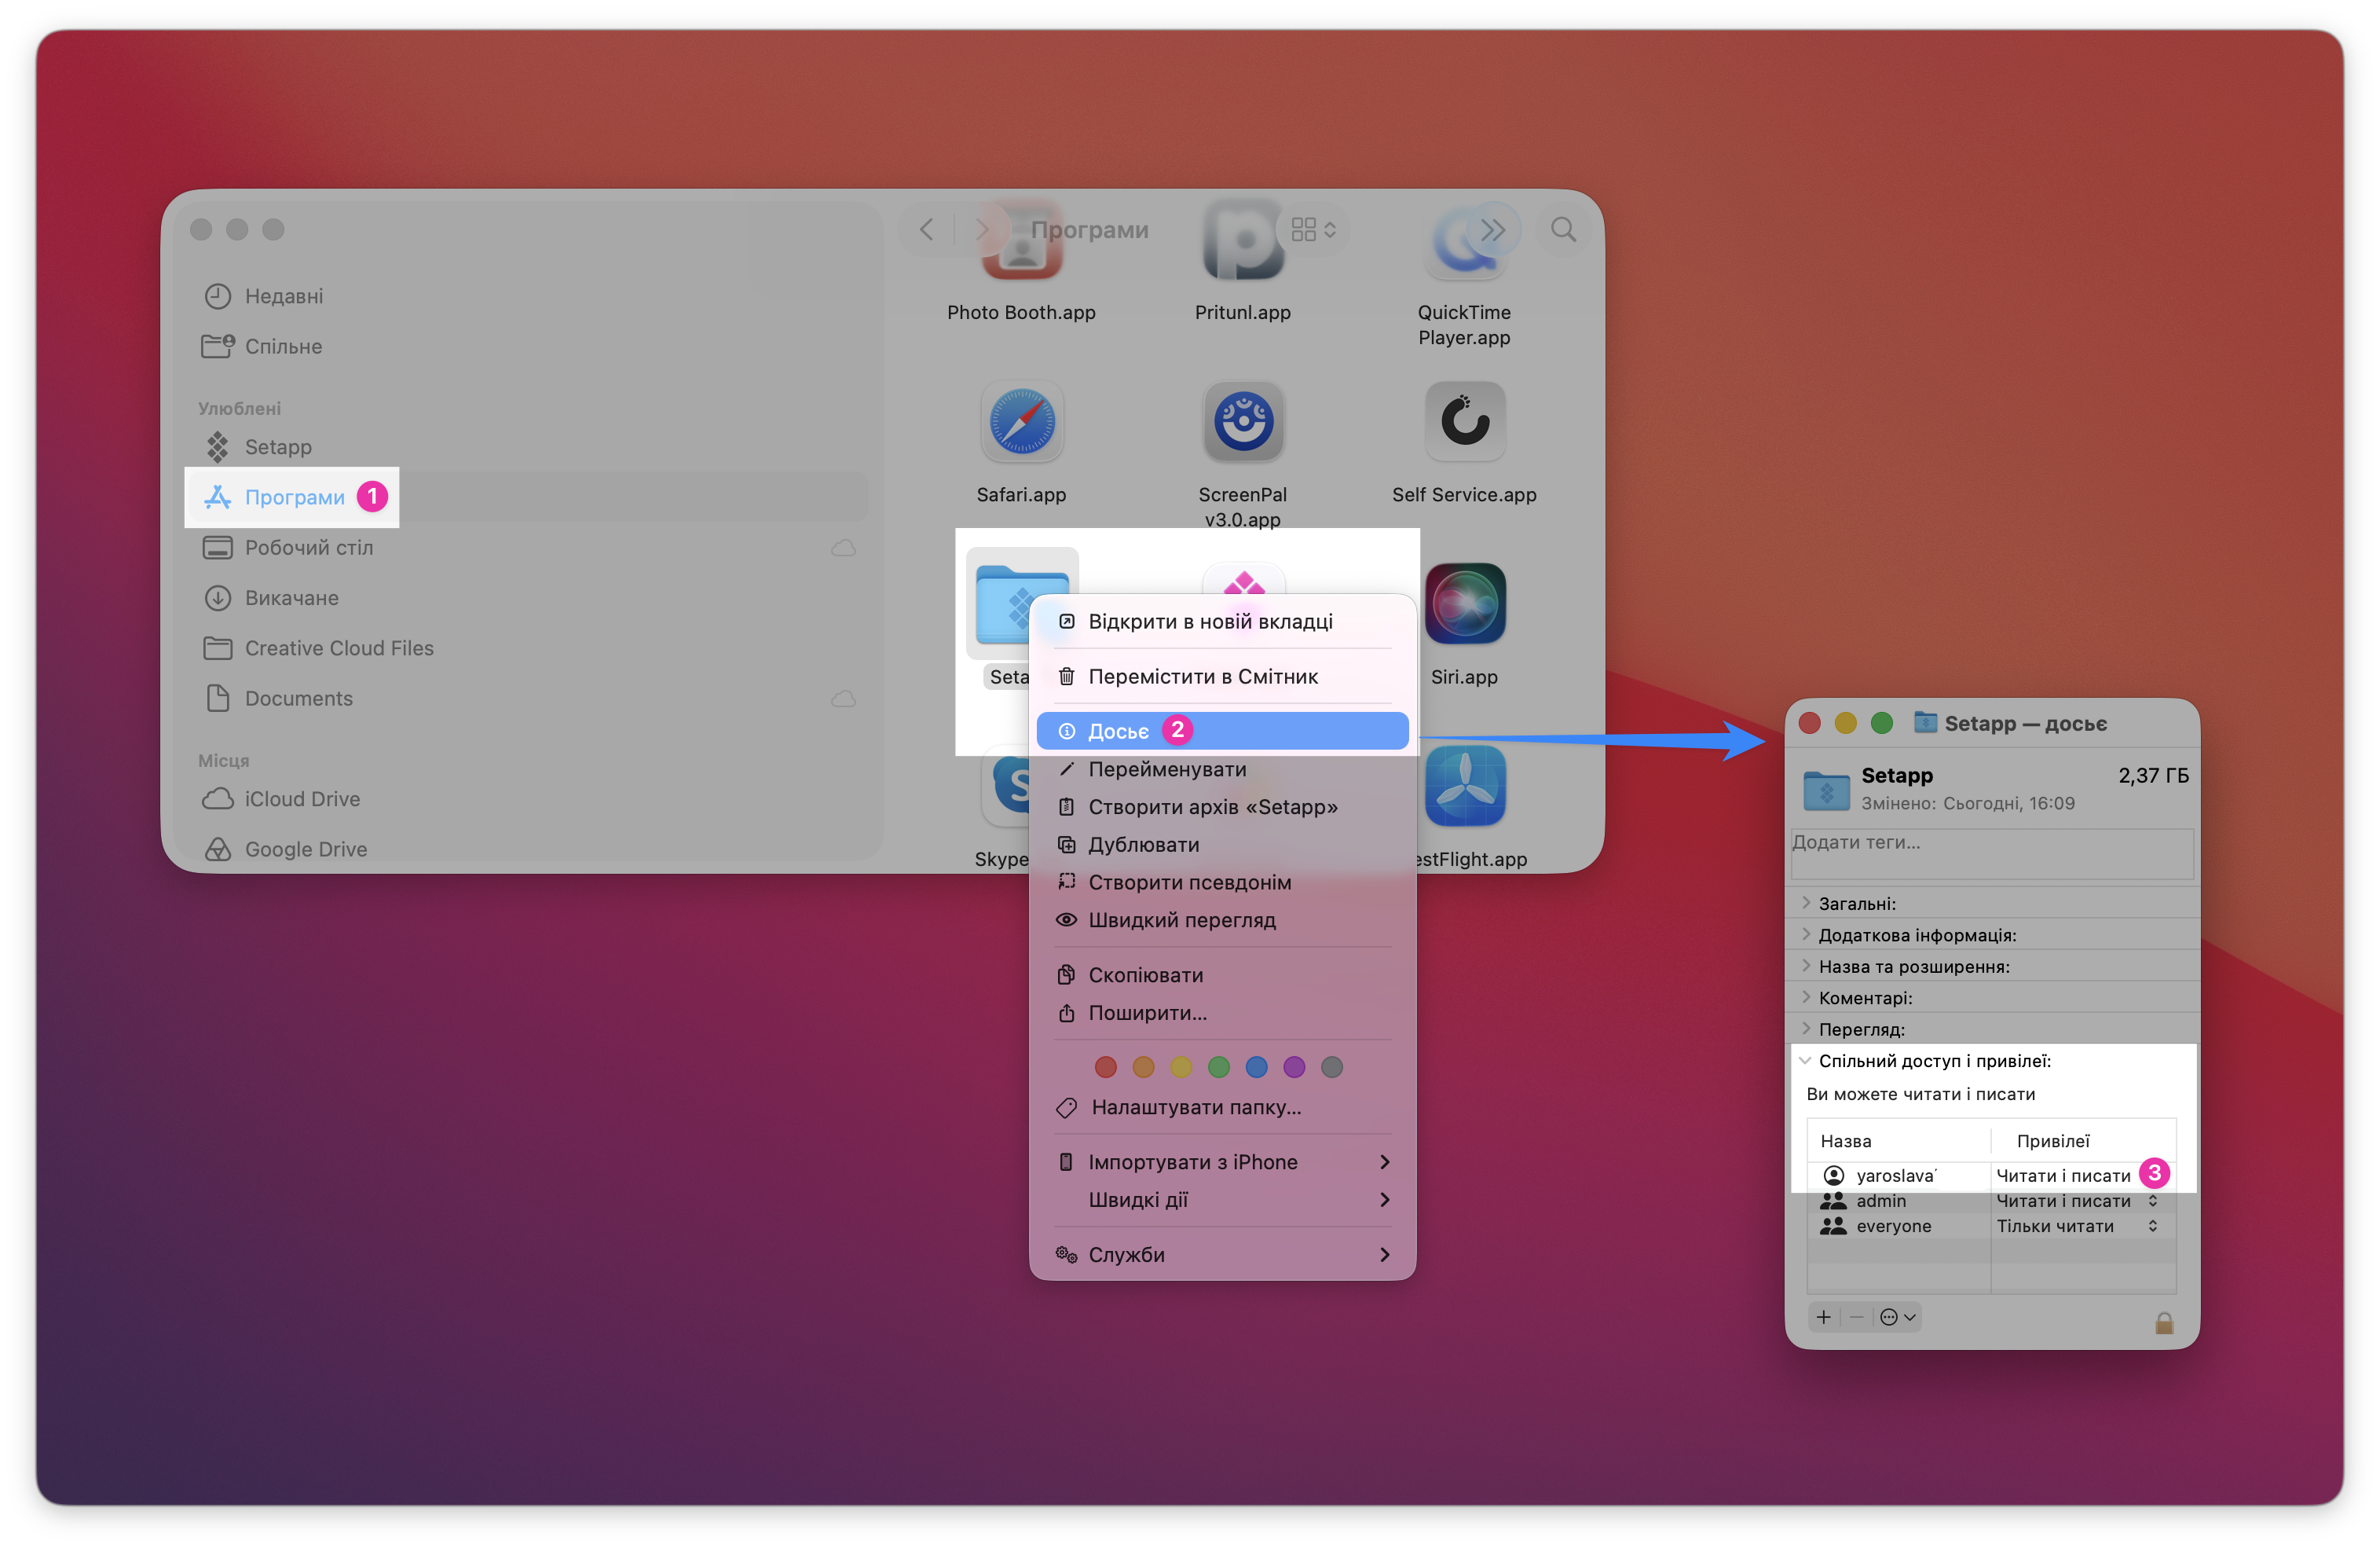
Task: Go forward in Finder navigation
Action: click(982, 230)
